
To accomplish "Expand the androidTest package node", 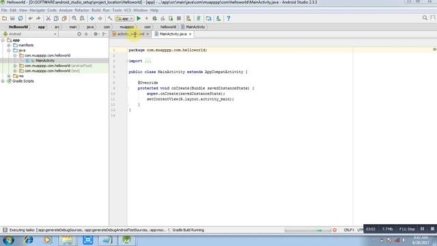I will [x=15, y=66].
